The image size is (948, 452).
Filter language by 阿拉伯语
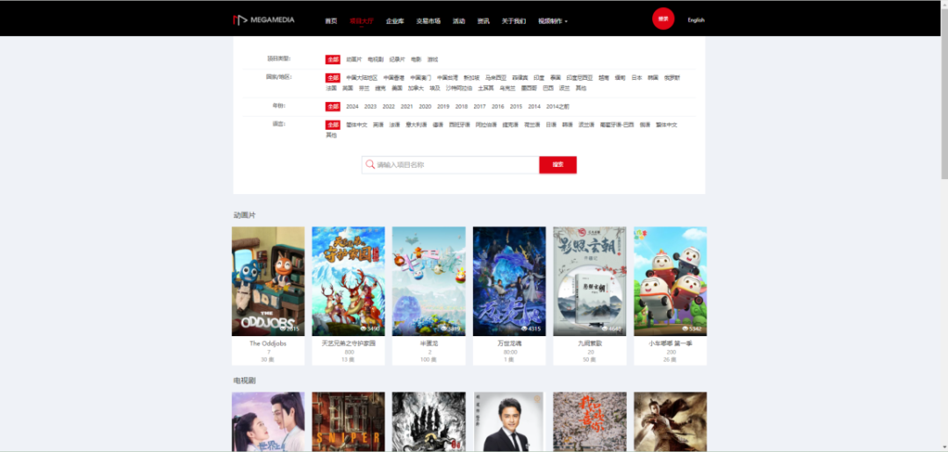pos(486,125)
